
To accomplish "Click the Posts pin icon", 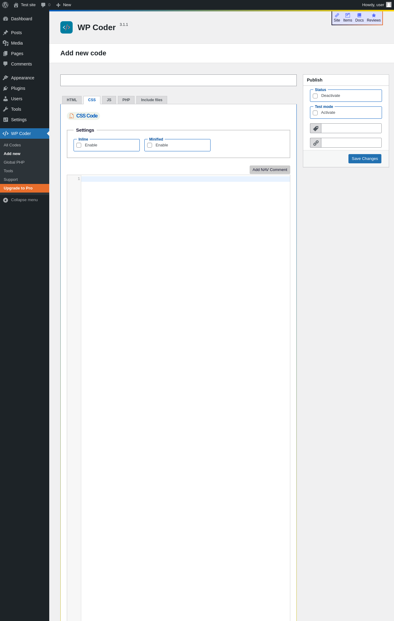I will tap(6, 33).
